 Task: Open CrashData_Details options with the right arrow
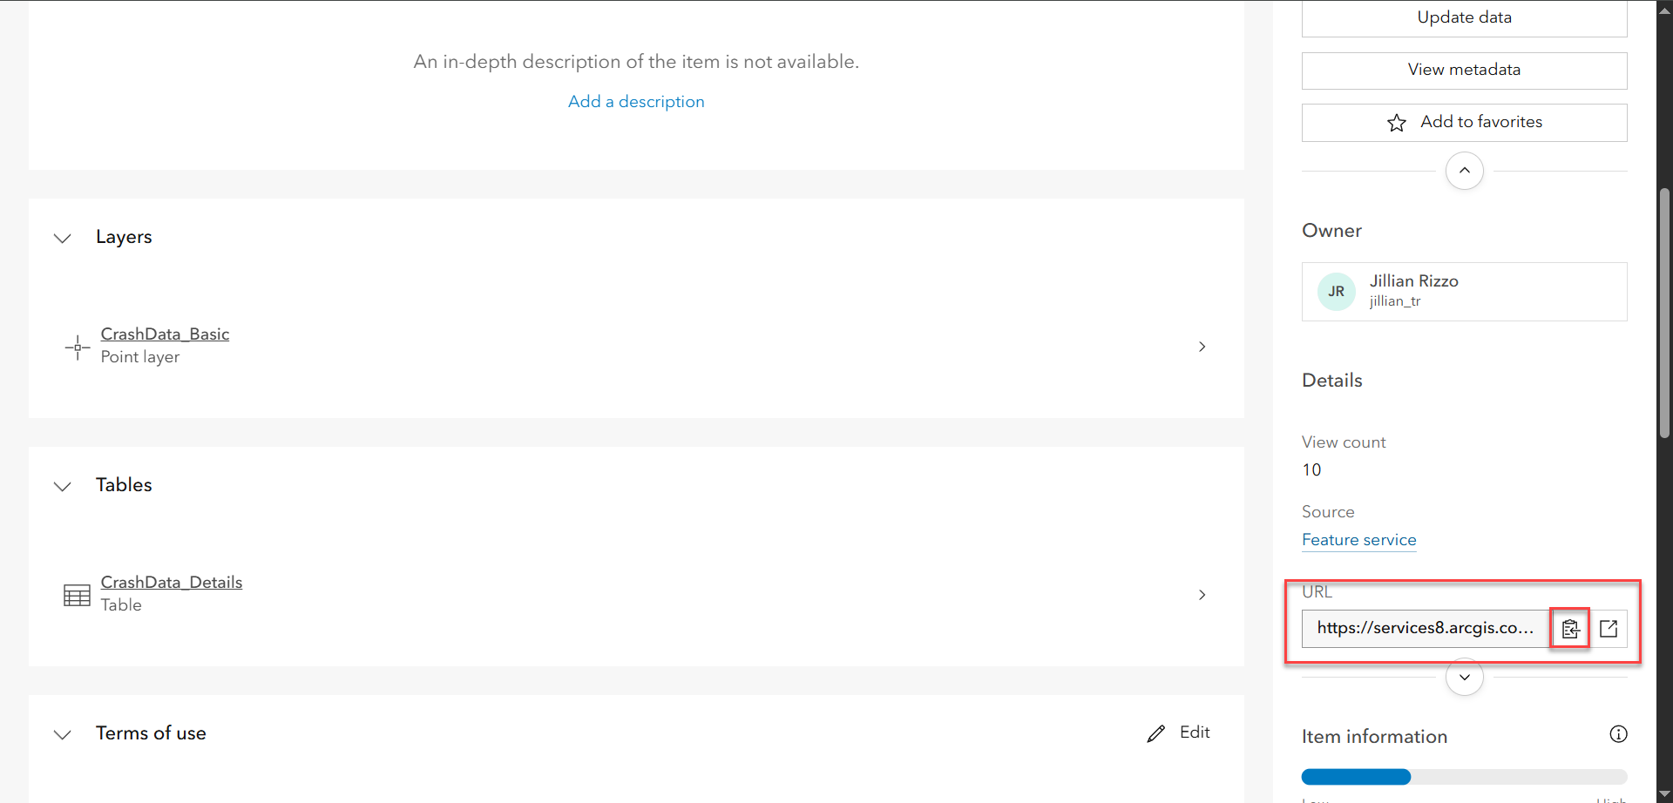point(1202,594)
